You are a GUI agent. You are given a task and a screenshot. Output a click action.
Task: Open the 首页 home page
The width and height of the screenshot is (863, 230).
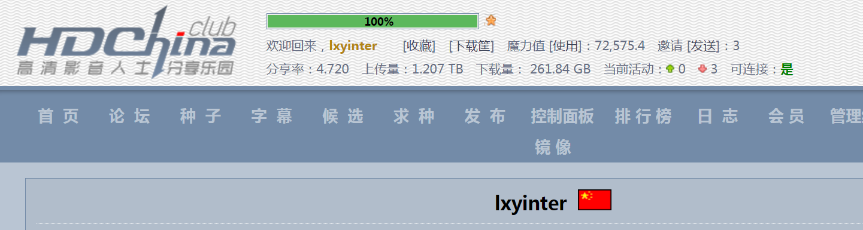click(59, 116)
